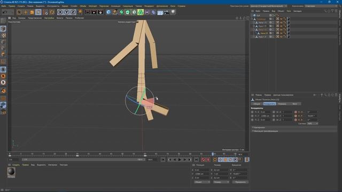Select highlighted Координаты attribute tab

click(x=269, y=104)
